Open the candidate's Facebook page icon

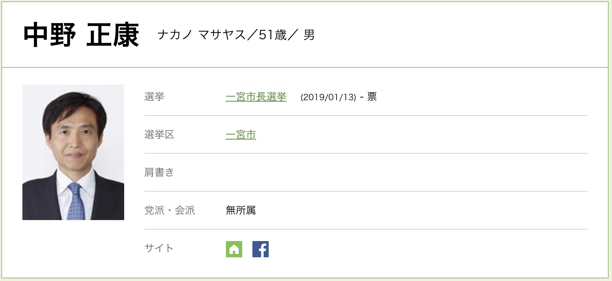pyautogui.click(x=260, y=249)
